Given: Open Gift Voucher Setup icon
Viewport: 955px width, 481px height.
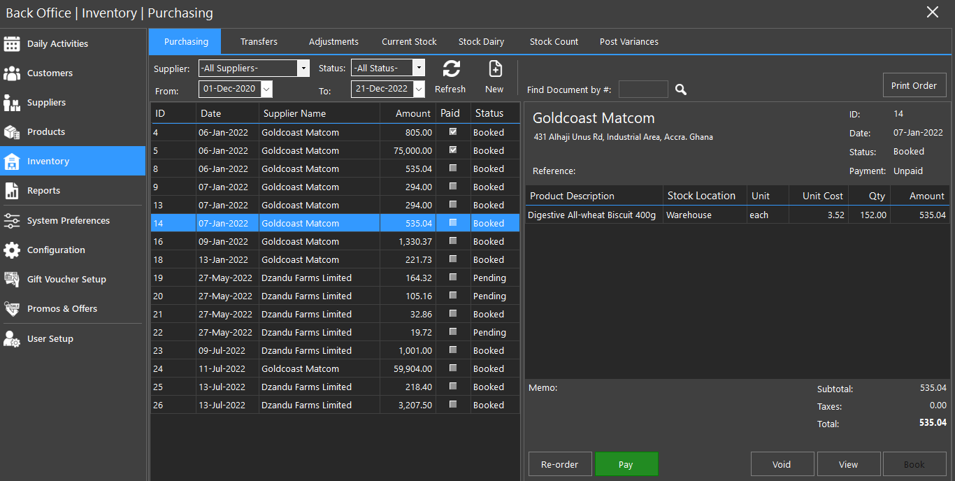Looking at the screenshot, I should coord(12,279).
